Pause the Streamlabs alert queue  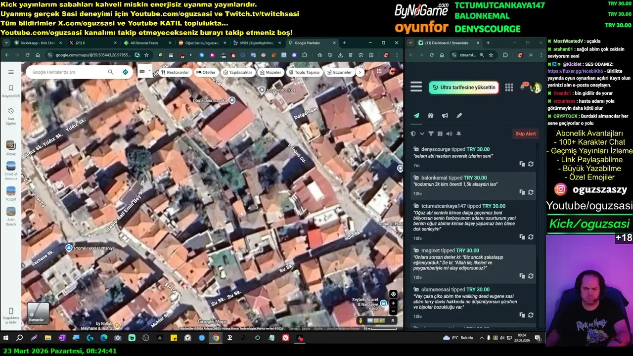tap(440, 133)
